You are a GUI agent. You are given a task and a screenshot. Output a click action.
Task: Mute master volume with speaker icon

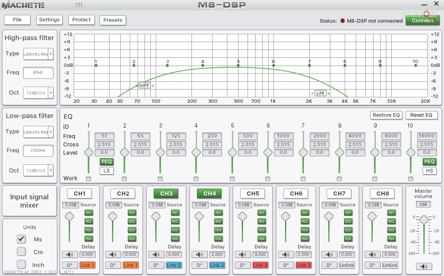click(x=424, y=267)
